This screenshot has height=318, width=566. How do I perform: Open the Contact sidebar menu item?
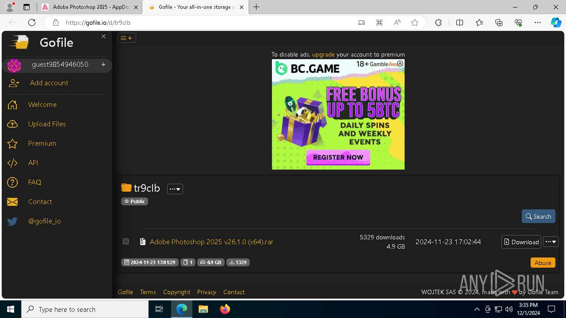coord(40,202)
